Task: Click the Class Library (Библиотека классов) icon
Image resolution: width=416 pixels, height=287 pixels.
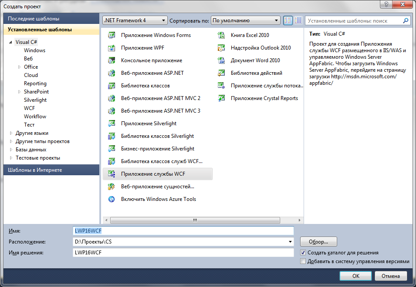Action: click(x=112, y=86)
